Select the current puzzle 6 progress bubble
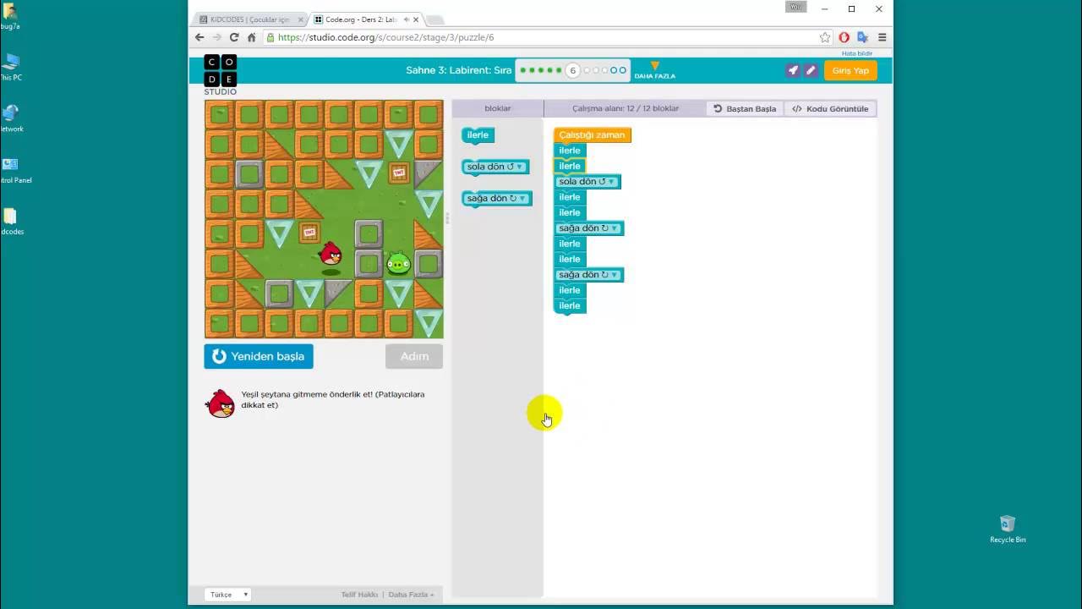Image resolution: width=1082 pixels, height=609 pixels. point(572,70)
